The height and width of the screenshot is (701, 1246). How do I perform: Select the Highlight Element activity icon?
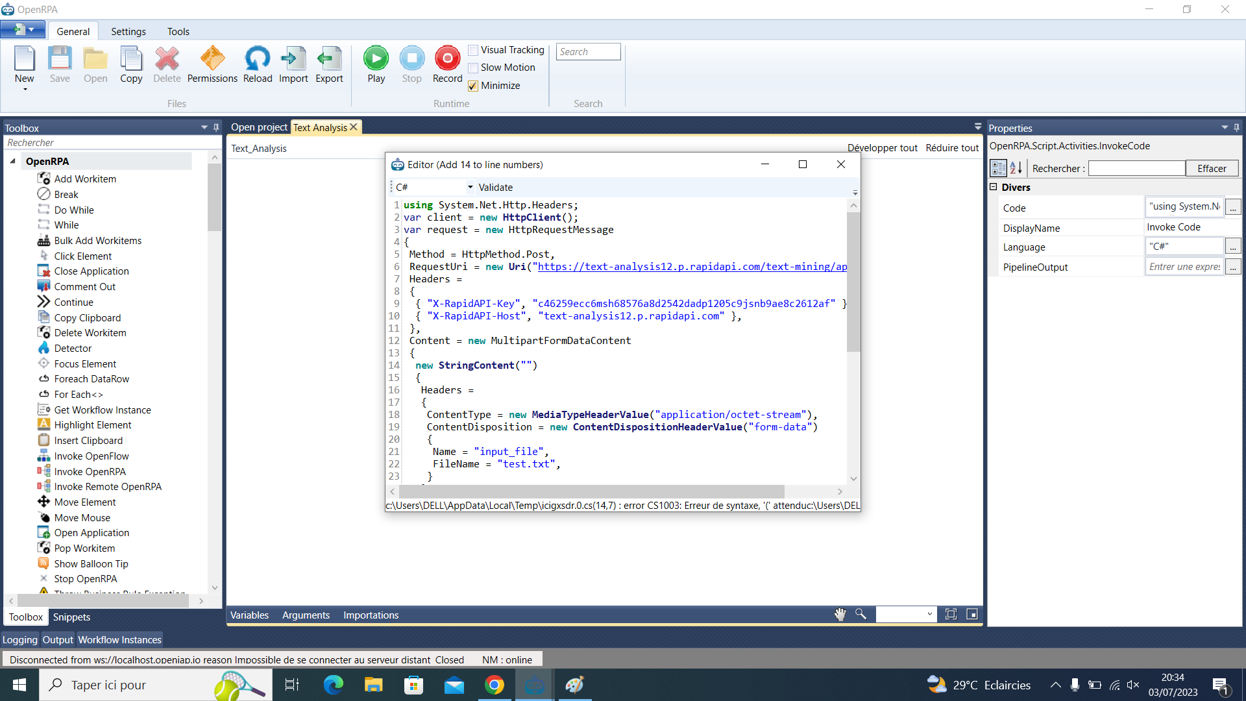tap(43, 424)
